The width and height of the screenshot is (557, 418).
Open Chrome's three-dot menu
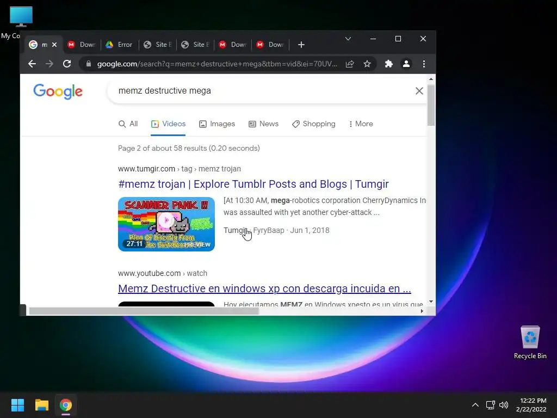pyautogui.click(x=424, y=64)
